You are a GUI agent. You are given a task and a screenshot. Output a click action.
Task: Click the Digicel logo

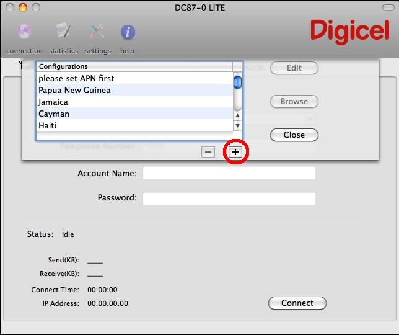pos(350,31)
